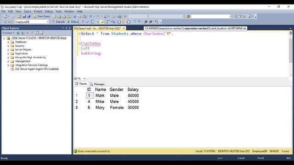Open the Window menu
The height and width of the screenshot is (165, 294).
(x=69, y=11)
